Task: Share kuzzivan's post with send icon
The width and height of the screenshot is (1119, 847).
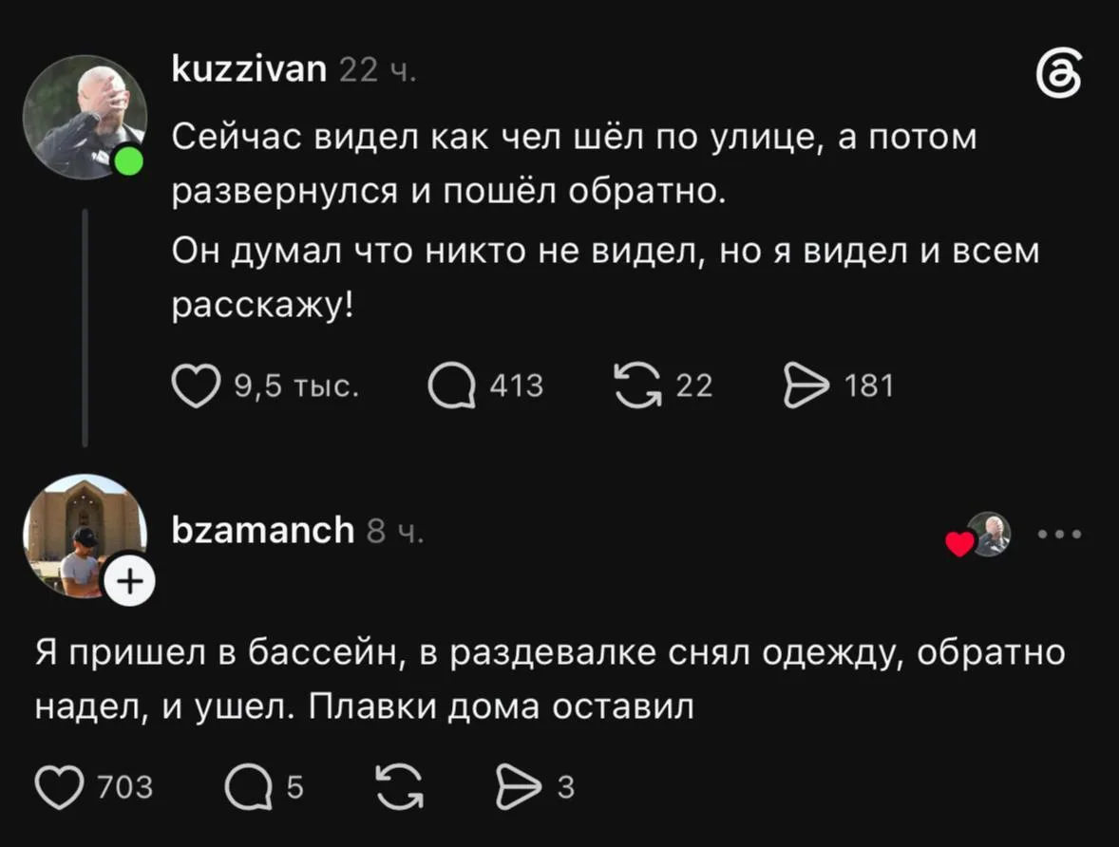Action: point(806,386)
